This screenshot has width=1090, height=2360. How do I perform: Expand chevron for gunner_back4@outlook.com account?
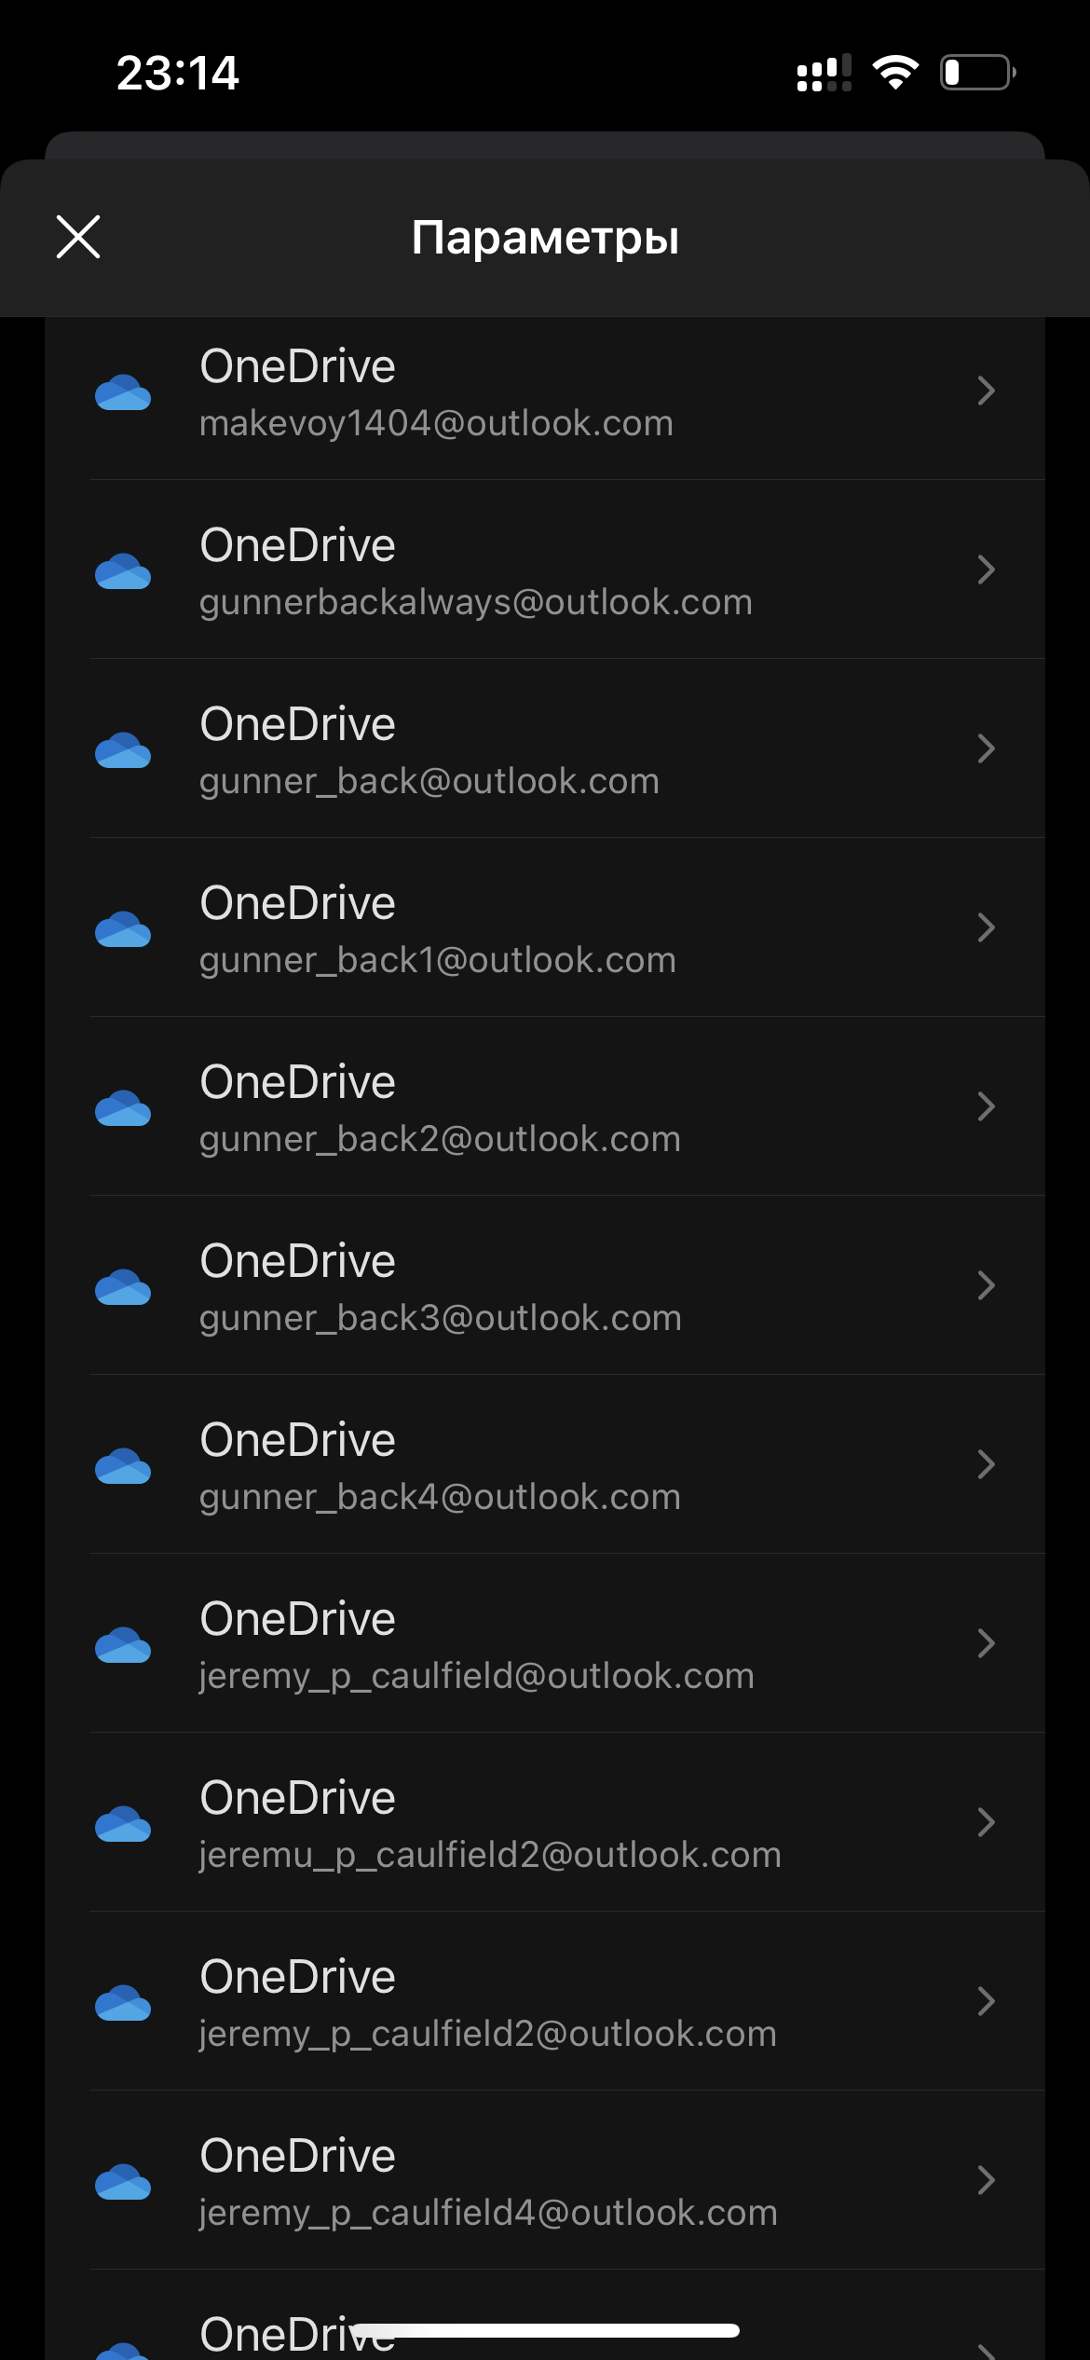(987, 1464)
